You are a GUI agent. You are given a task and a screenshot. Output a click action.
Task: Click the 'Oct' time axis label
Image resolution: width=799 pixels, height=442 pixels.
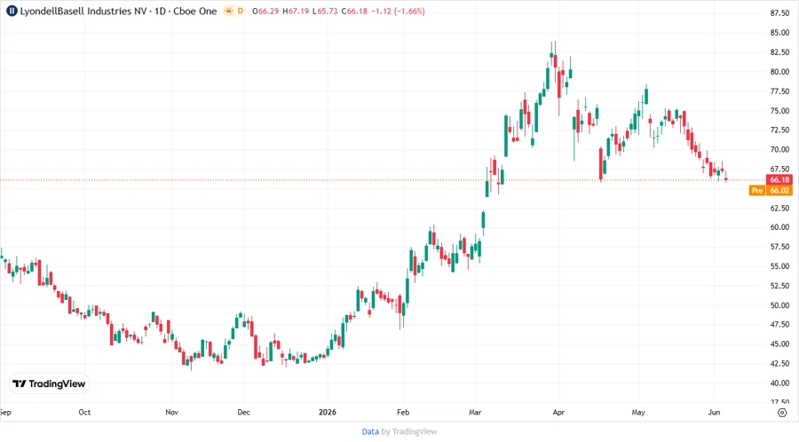(x=84, y=413)
